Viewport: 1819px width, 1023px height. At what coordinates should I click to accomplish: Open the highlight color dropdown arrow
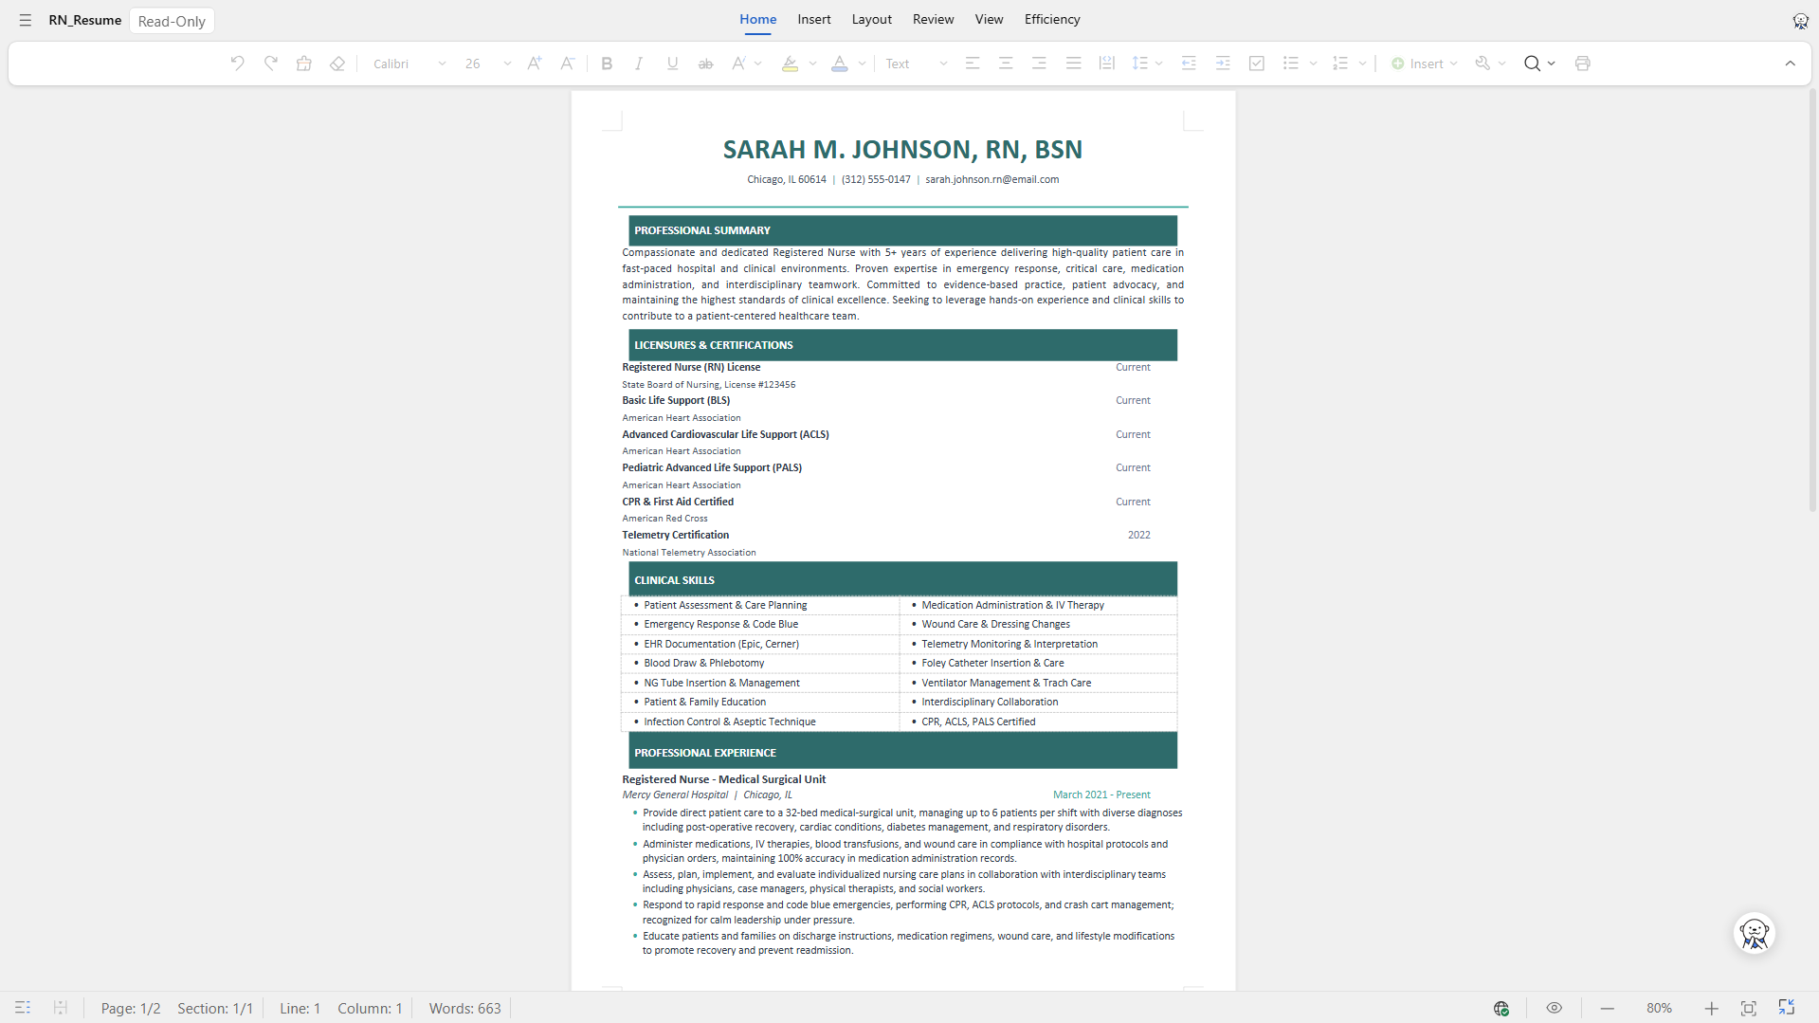tap(812, 64)
